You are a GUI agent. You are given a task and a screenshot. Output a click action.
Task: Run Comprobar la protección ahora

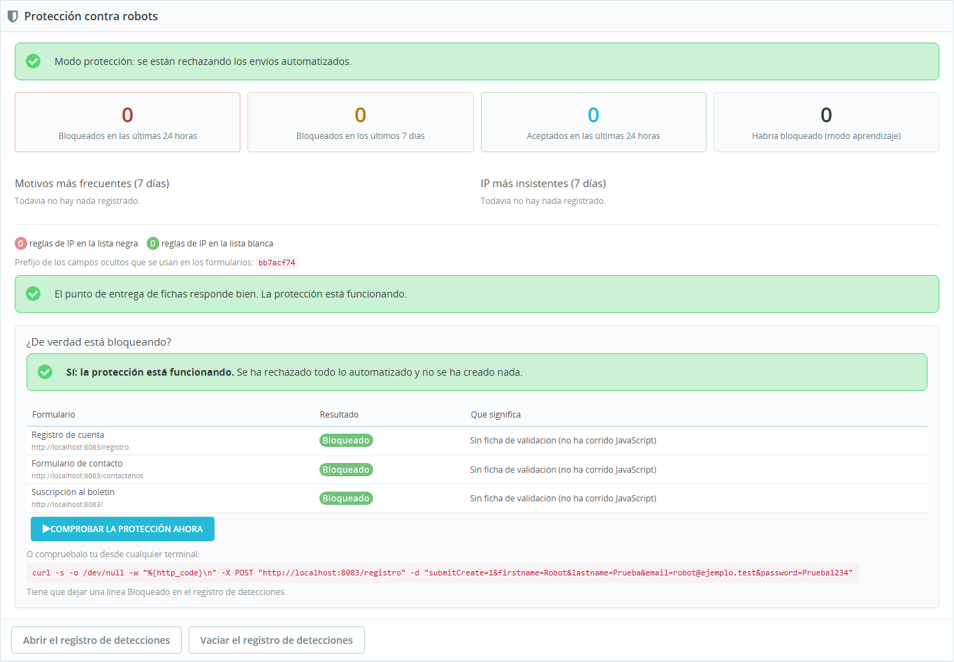pyautogui.click(x=122, y=529)
